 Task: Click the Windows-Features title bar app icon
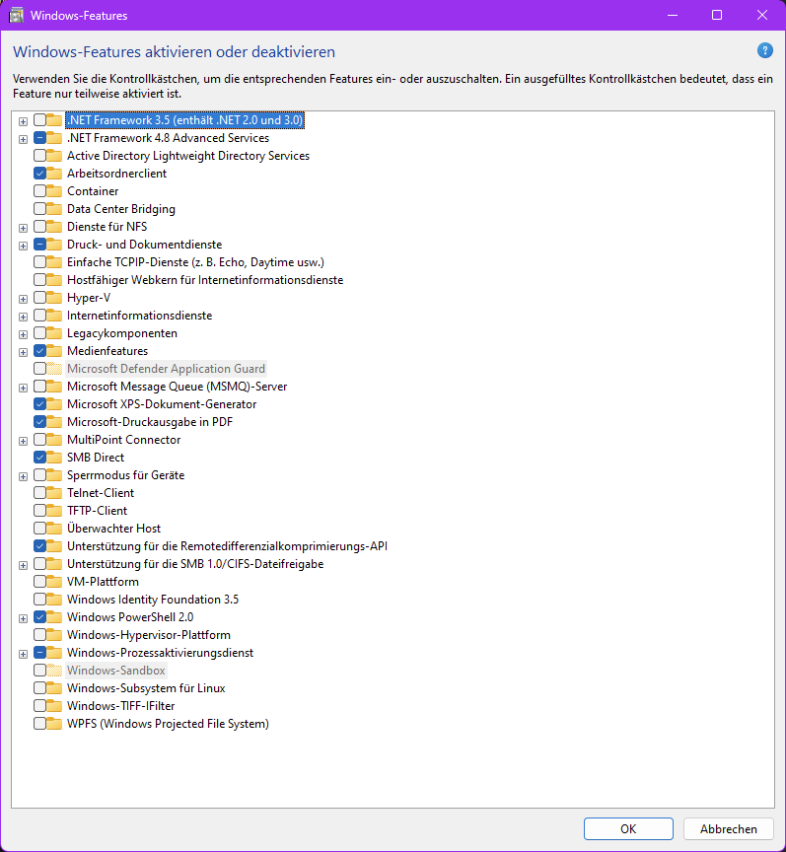17,15
